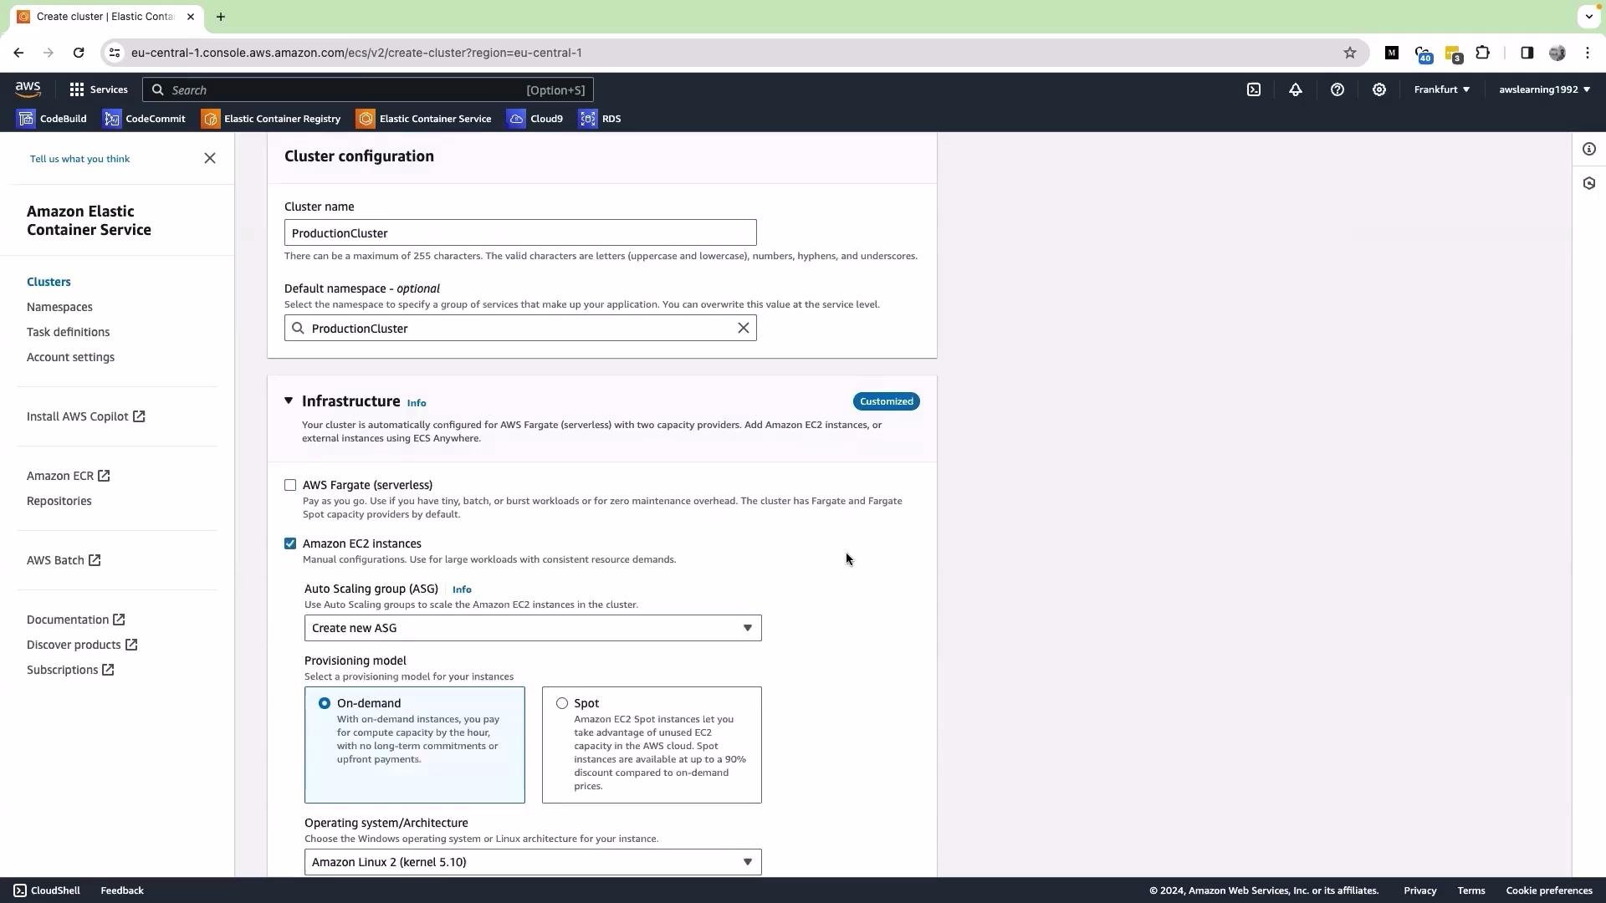Open the CloudShell button in the footer
Image resolution: width=1606 pixels, height=903 pixels.
[x=47, y=890]
